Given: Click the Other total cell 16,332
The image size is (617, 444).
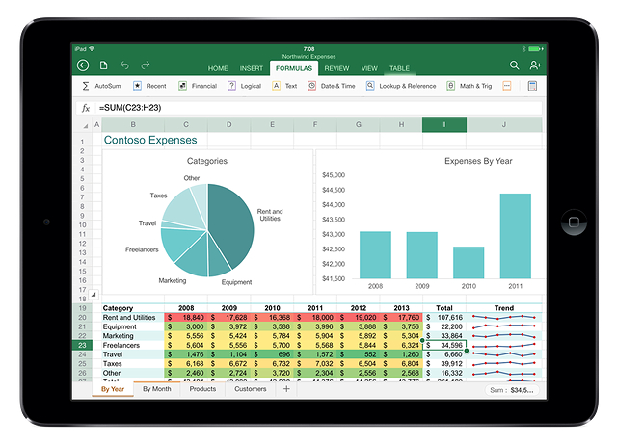Looking at the screenshot, I should 444,373.
